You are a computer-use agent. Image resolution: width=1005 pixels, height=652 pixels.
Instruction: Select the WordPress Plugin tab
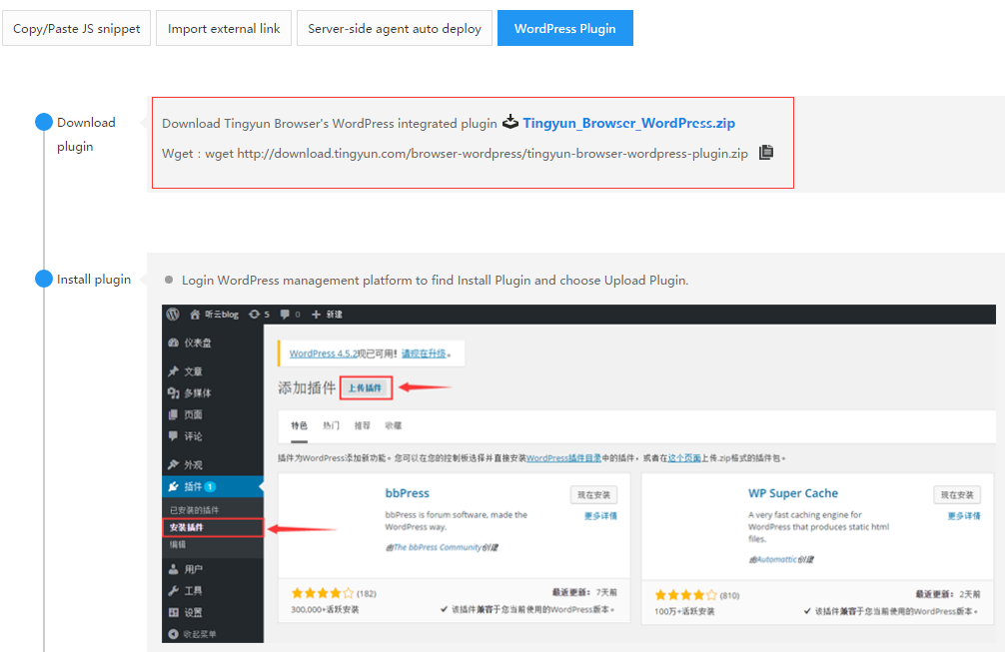tap(564, 29)
